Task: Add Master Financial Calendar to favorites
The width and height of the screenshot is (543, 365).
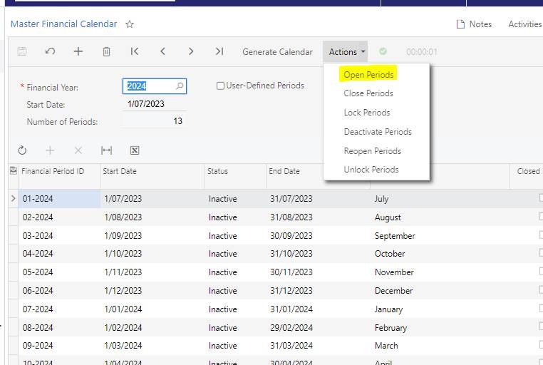Action: pyautogui.click(x=130, y=24)
